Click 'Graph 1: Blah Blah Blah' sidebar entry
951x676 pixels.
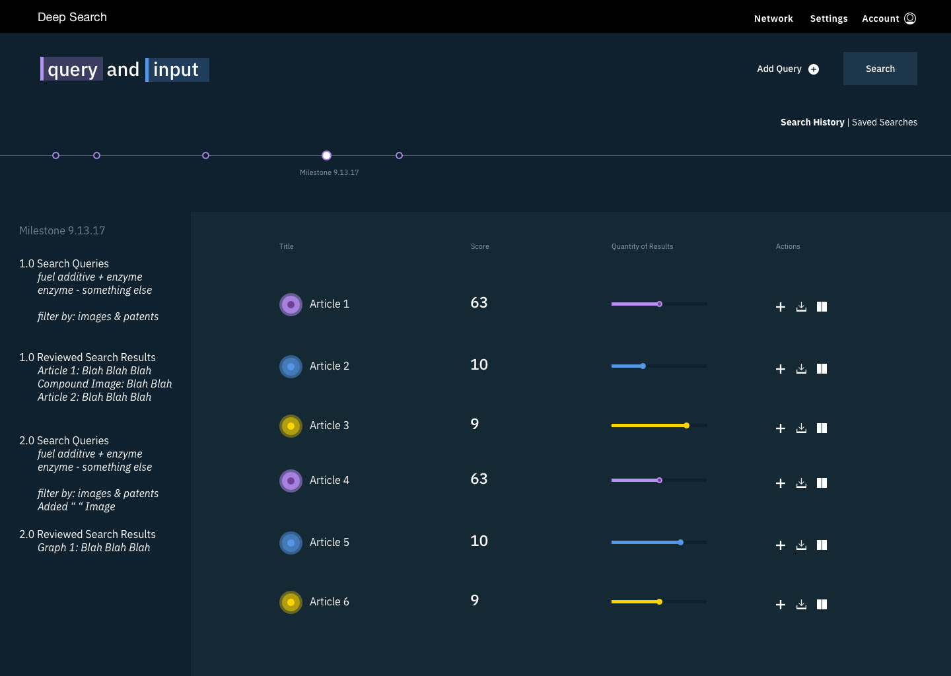(94, 547)
